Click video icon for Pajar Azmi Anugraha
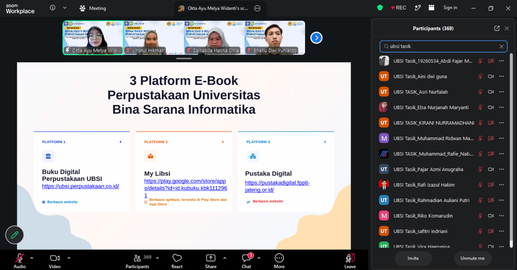Image resolution: width=517 pixels, height=270 pixels. pos(491,169)
